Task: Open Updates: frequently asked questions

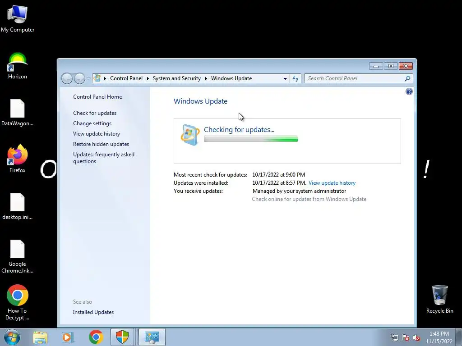Action: tap(104, 158)
